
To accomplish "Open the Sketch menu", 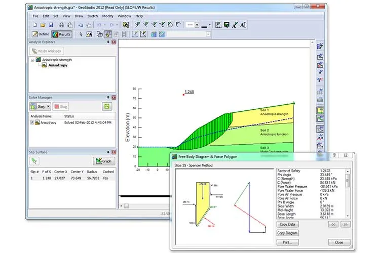I will (93, 16).
